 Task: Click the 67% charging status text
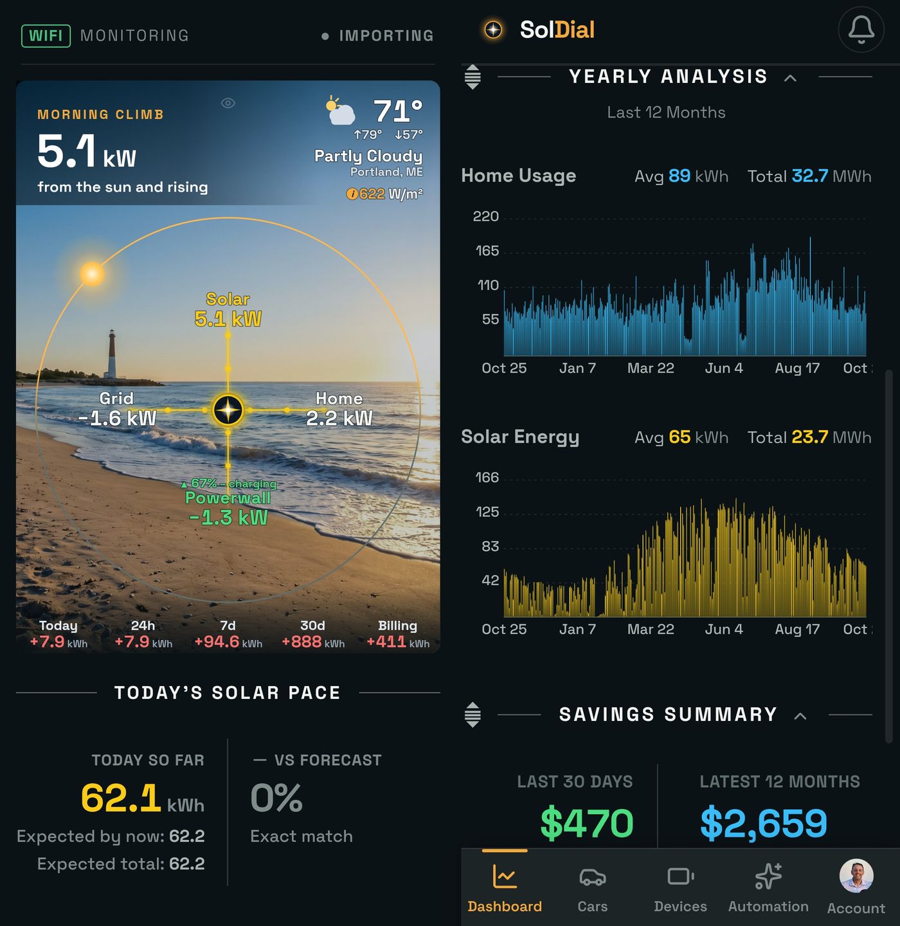(x=228, y=484)
